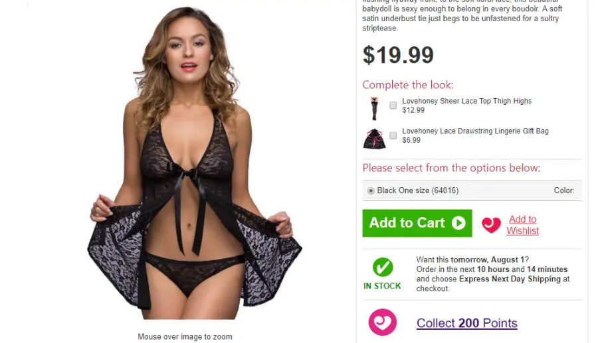Open the black lace gift bag thumbnail
The height and width of the screenshot is (343, 598).
tap(374, 139)
